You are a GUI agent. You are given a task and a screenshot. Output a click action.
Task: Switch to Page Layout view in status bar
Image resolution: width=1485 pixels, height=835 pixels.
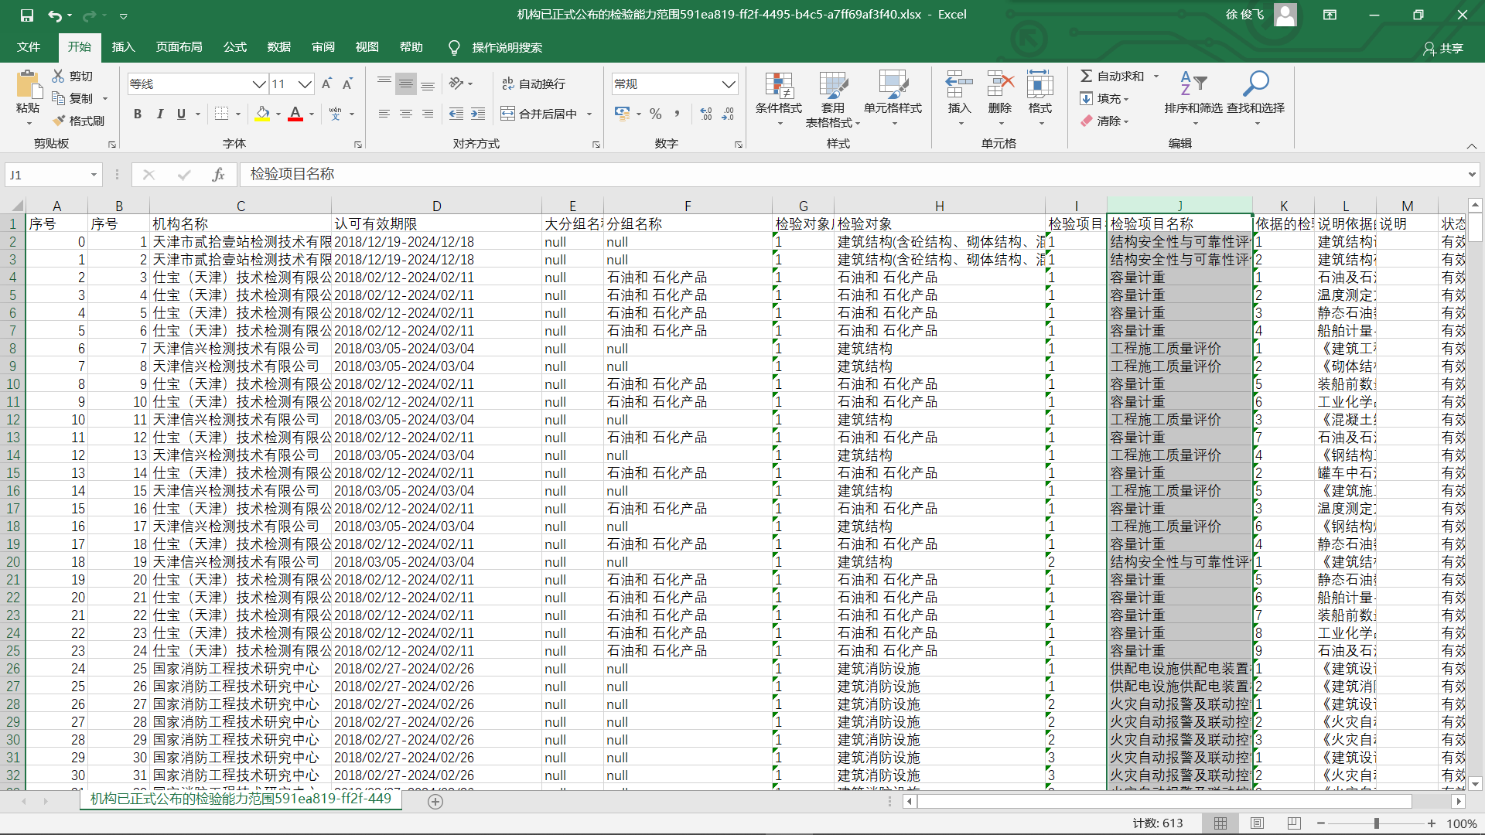pos(1257,823)
